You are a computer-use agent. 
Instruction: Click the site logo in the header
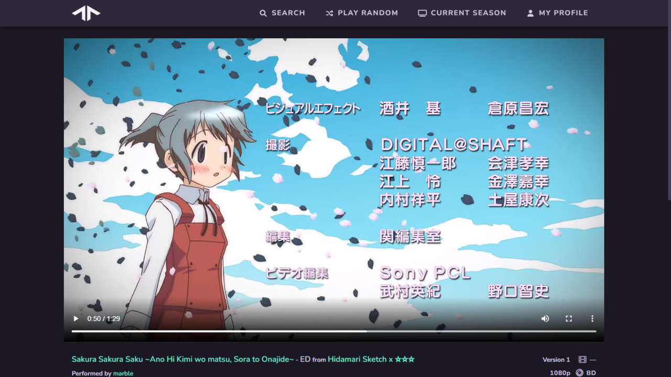click(86, 13)
